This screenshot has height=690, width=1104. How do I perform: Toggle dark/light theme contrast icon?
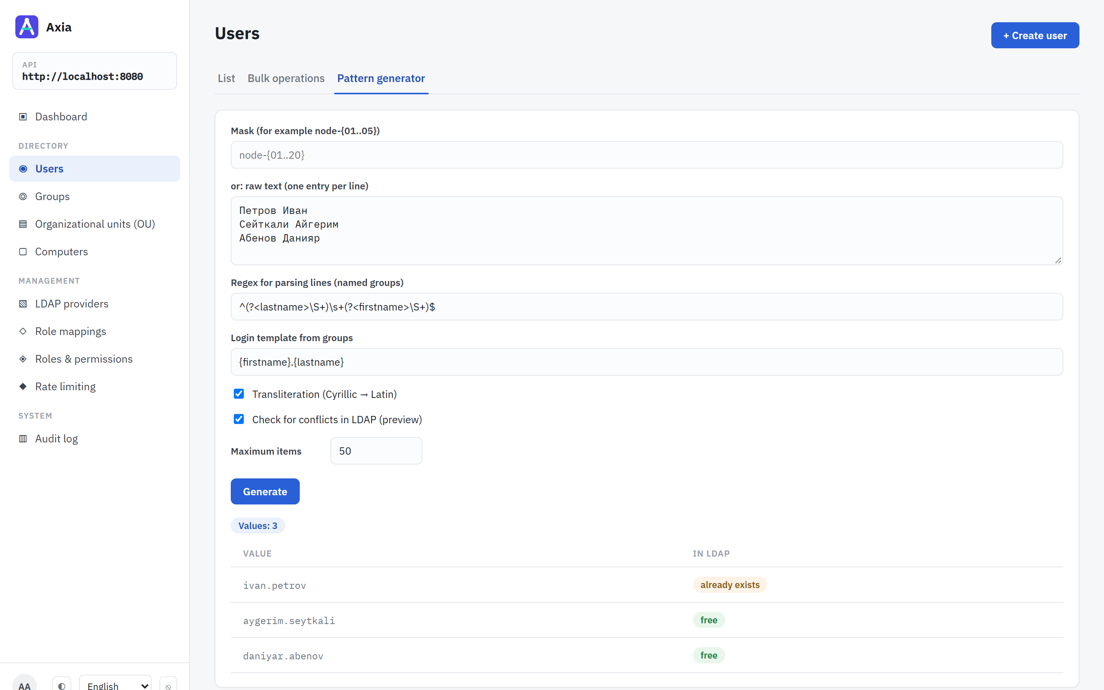tap(62, 685)
